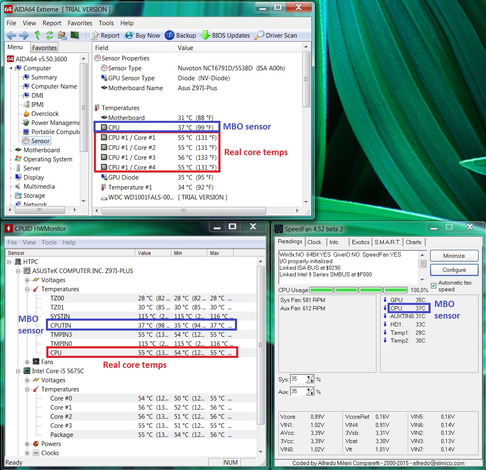
Task: Click the Value column header in AIDA64
Action: coord(238,48)
